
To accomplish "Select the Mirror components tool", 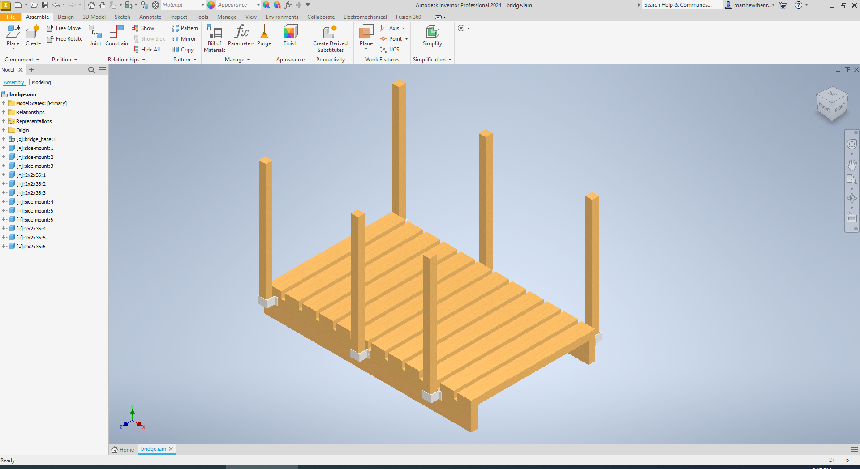I will 184,39.
